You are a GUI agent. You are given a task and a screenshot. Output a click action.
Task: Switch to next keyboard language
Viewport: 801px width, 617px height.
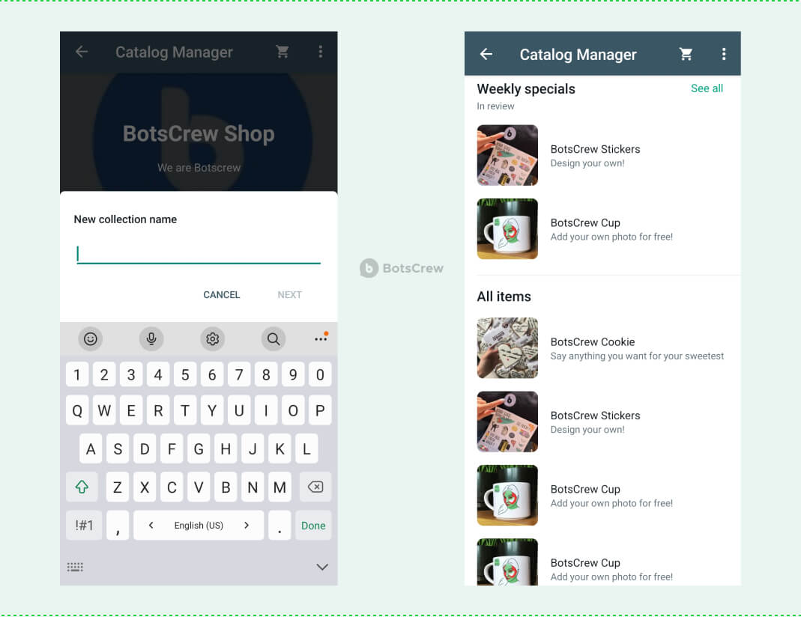[x=247, y=525]
